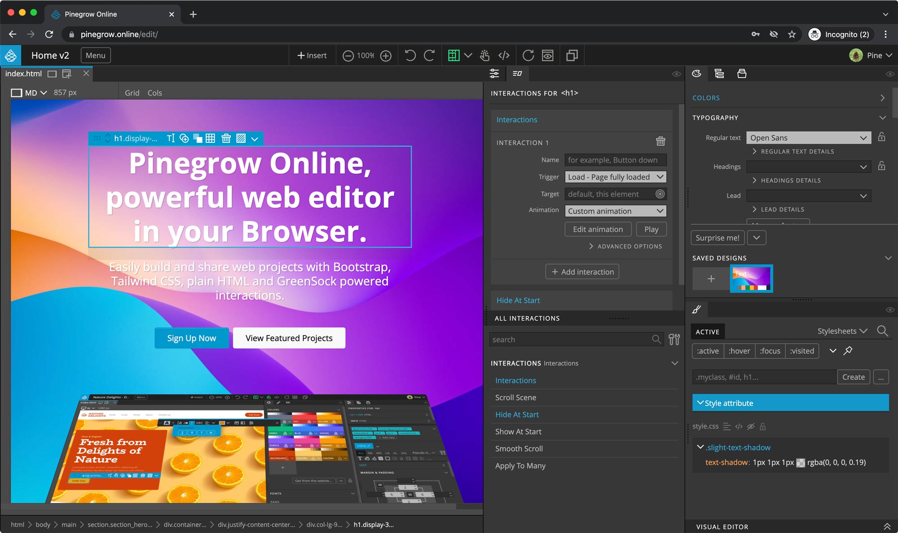Toggle the :hover pseudo-class state
Viewport: 898px width, 533px height.
[x=739, y=351]
